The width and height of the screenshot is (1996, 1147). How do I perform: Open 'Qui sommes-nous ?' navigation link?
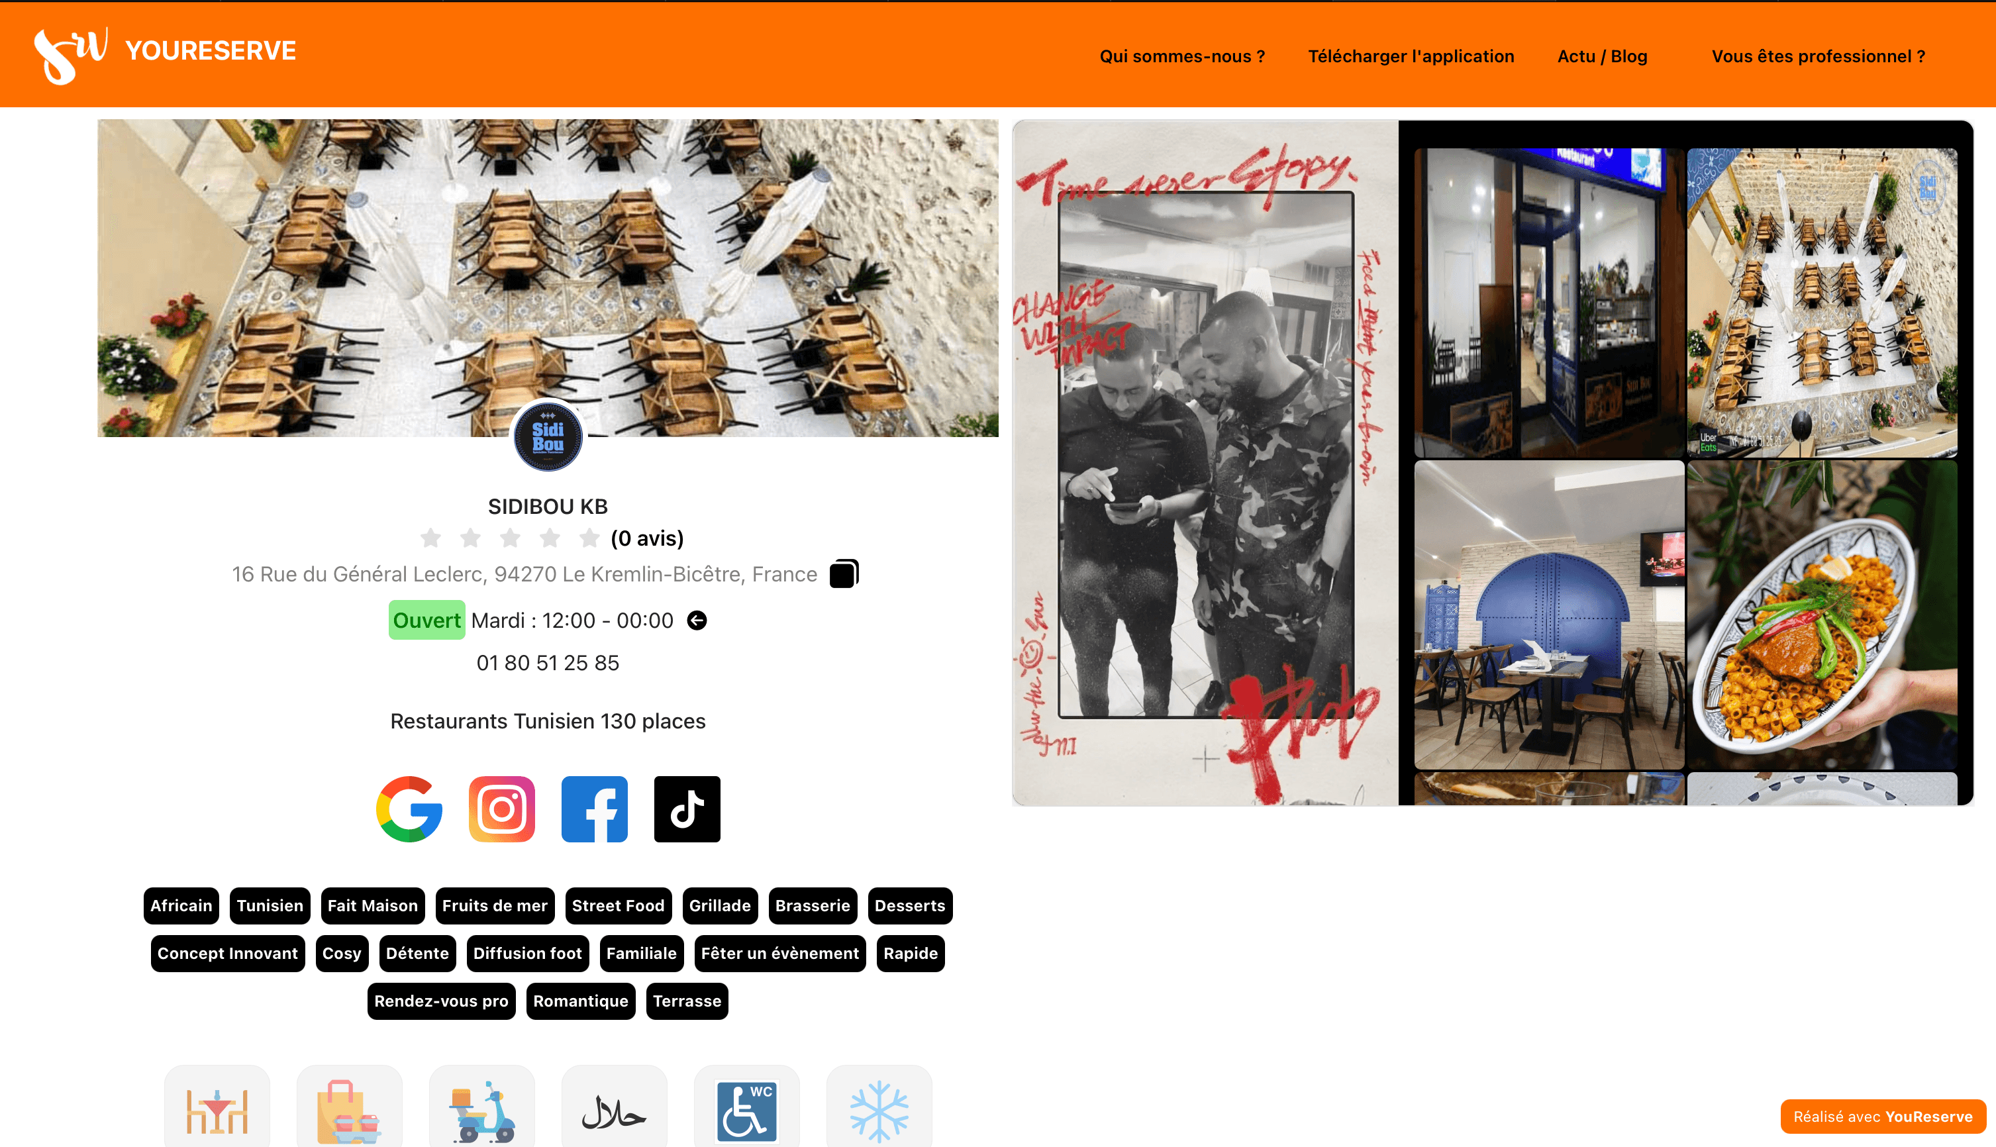tap(1182, 55)
